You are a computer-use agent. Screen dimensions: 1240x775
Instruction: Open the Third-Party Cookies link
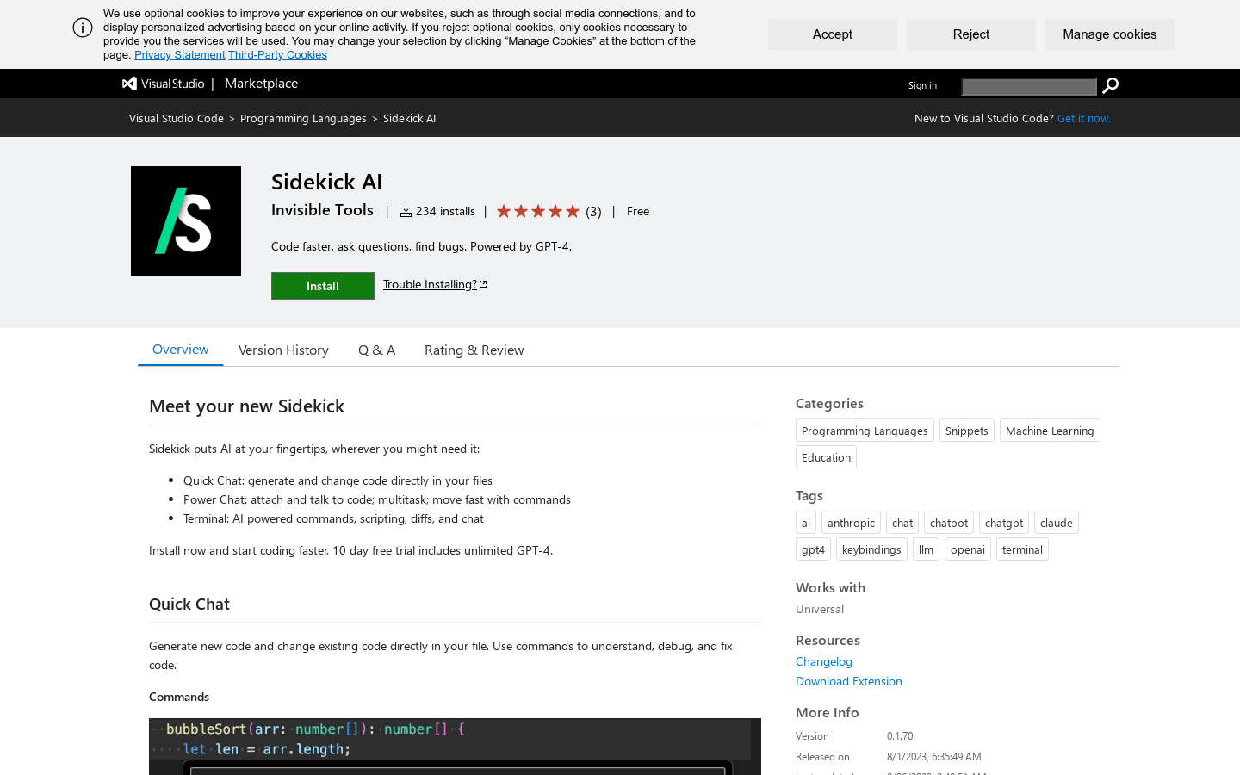coord(277,55)
